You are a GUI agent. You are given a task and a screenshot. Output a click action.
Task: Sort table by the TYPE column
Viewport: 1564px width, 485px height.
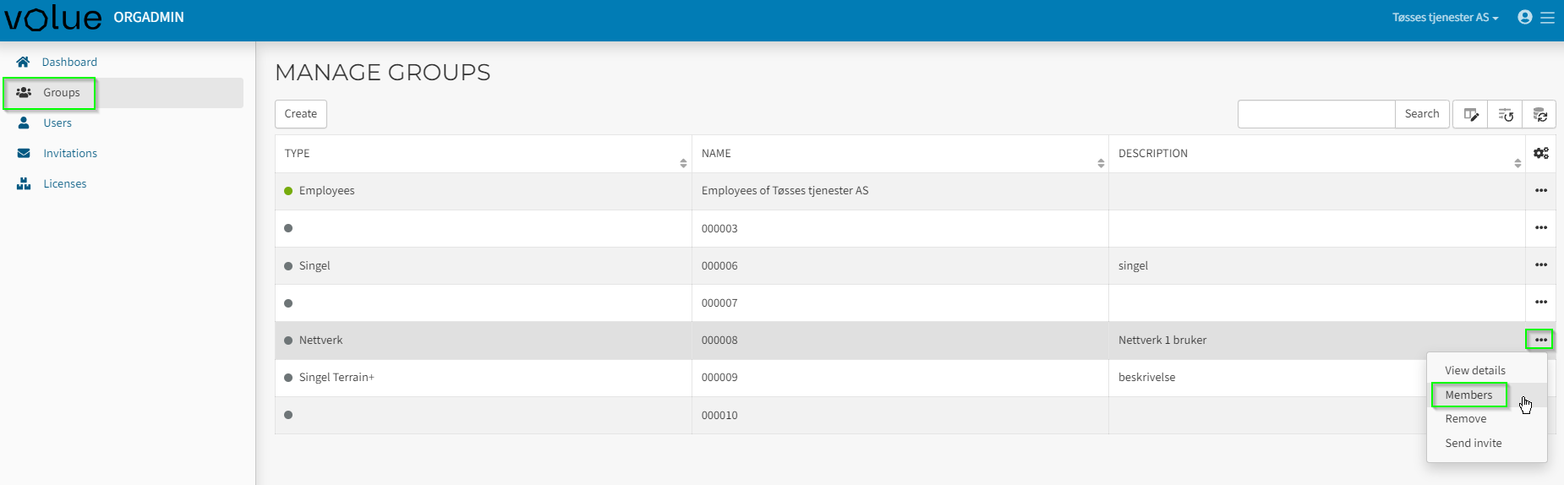(x=683, y=162)
